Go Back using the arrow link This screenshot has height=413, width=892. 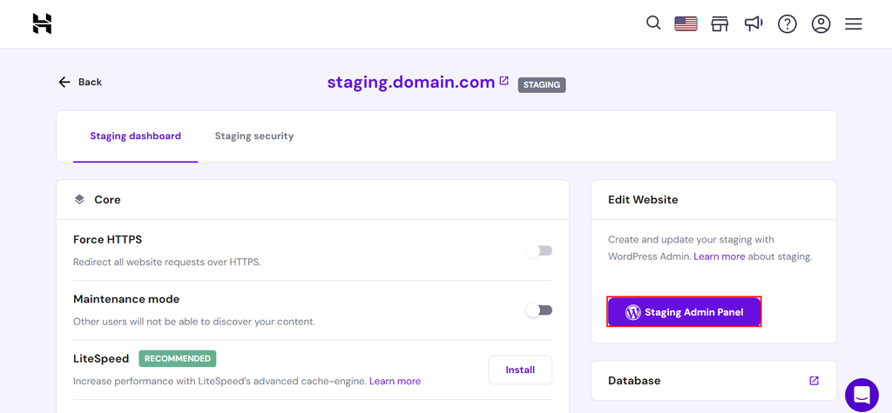pos(79,82)
